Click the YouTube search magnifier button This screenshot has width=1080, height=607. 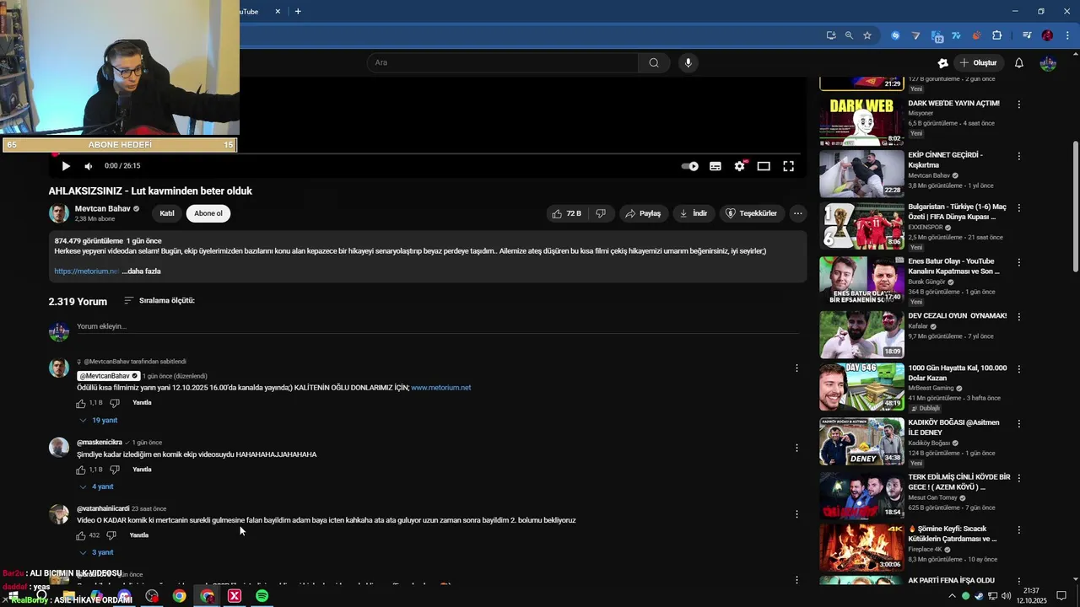654,62
